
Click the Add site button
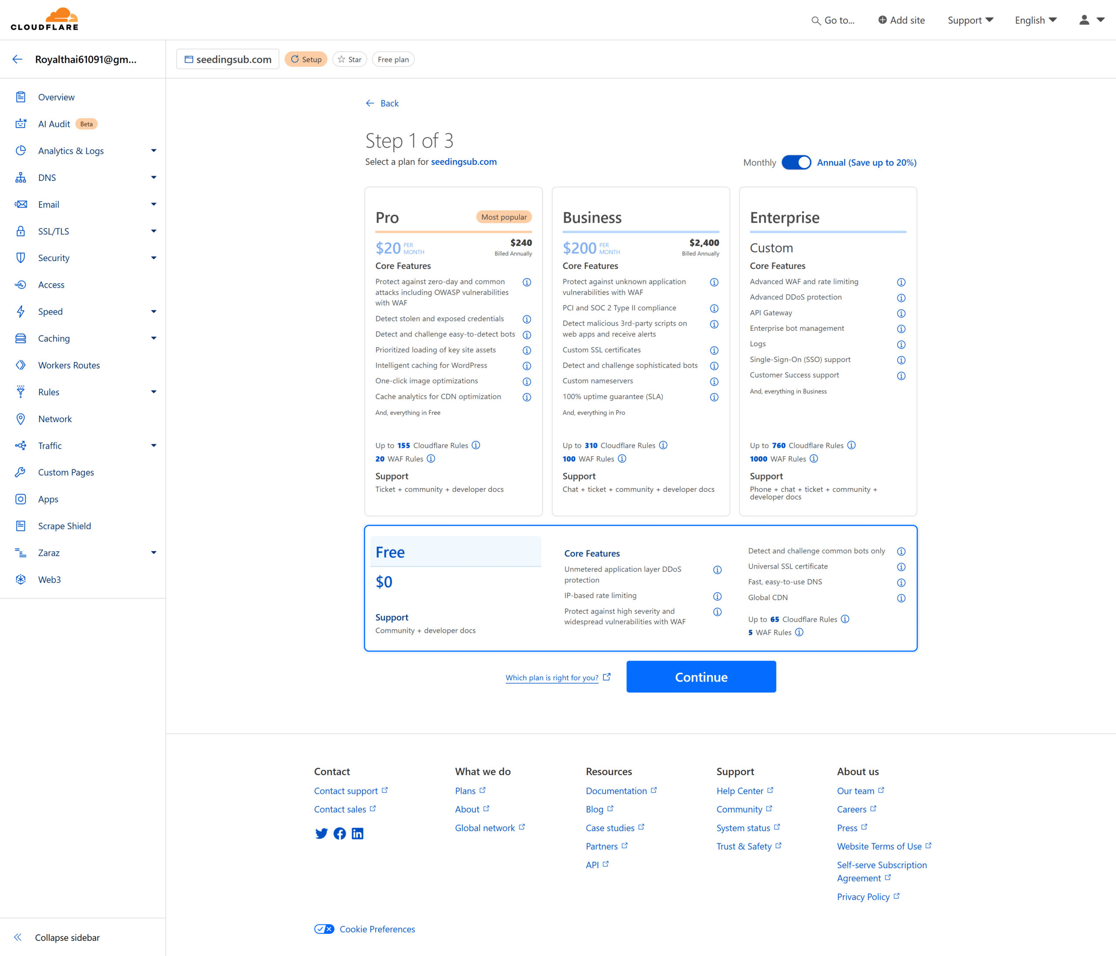[x=901, y=20]
